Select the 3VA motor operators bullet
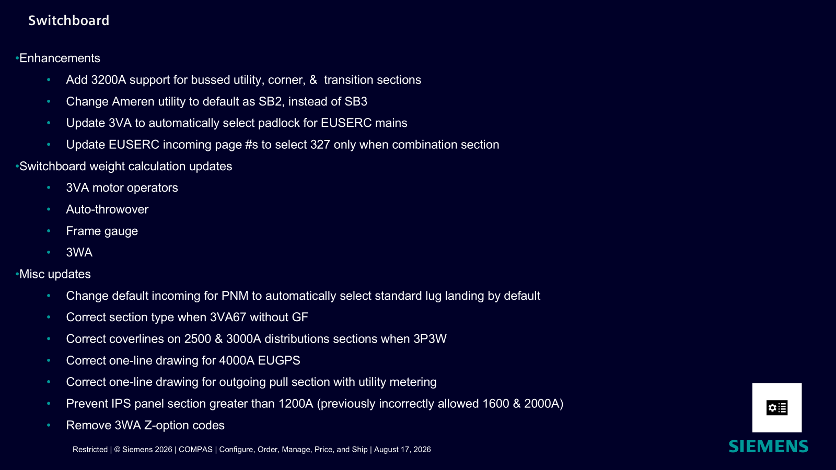The image size is (836, 470). (122, 187)
